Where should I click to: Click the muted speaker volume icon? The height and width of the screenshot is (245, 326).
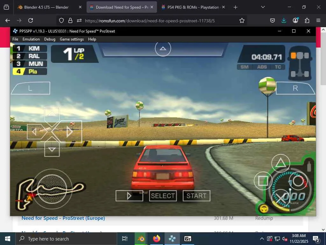point(285,239)
